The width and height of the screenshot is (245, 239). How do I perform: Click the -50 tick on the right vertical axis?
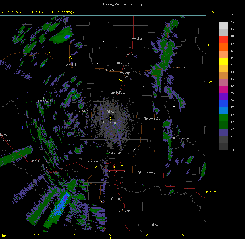click(x=209, y=155)
